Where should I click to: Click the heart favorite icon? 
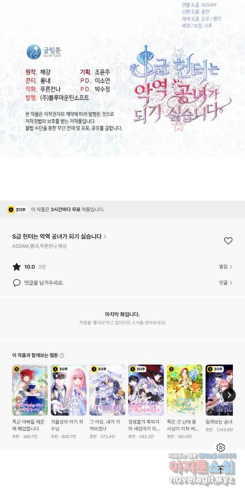tap(228, 241)
